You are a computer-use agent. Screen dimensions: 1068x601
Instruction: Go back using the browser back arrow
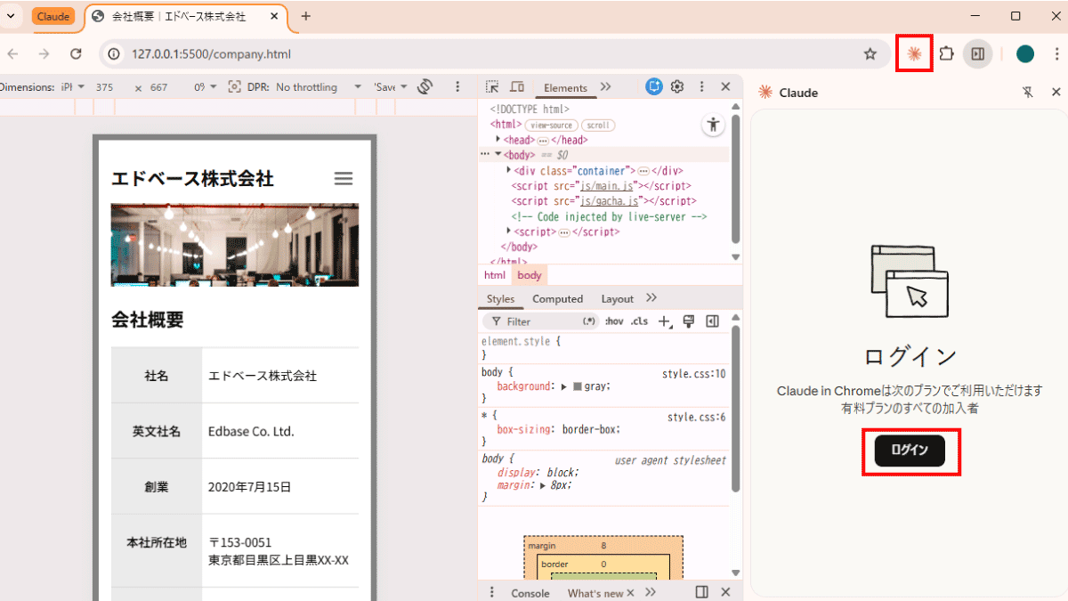coord(12,54)
